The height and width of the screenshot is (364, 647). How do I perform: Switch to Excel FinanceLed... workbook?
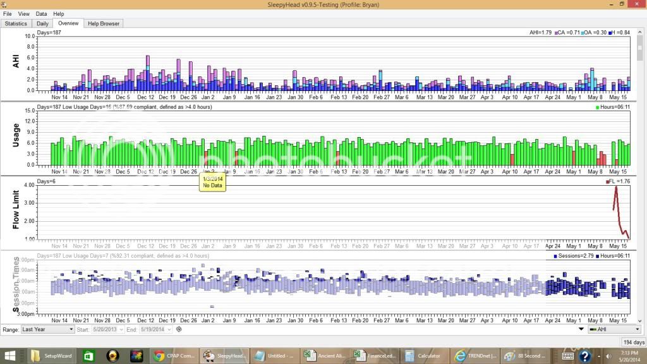375,356
